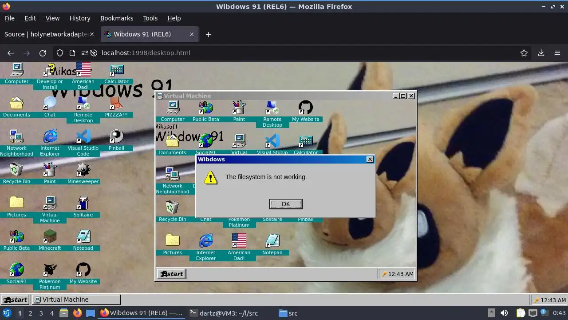Image resolution: width=568 pixels, height=320 pixels.
Task: Close the Wibdows filesystem error dialog
Action: [370, 159]
